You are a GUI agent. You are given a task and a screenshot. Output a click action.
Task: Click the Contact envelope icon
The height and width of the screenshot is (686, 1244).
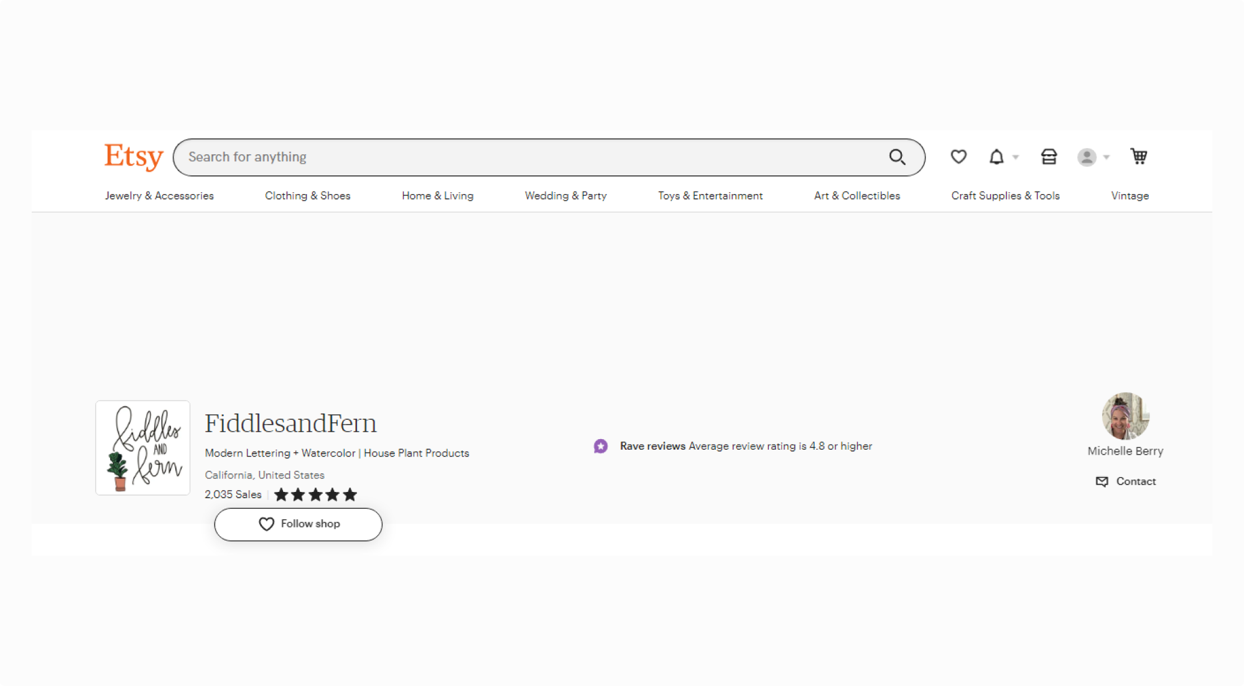pyautogui.click(x=1102, y=481)
